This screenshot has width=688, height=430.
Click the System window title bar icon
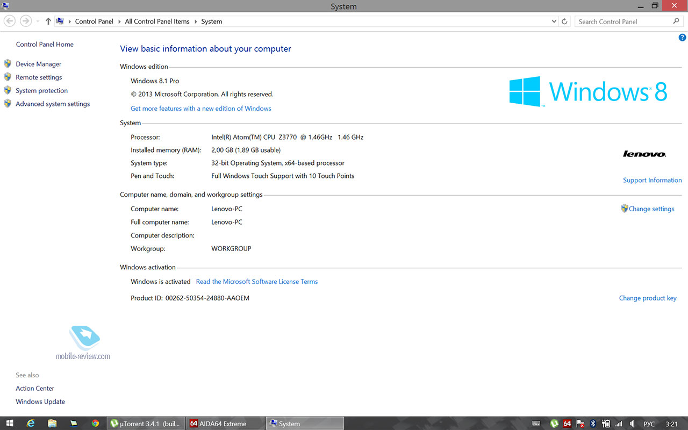pyautogui.click(x=5, y=5)
